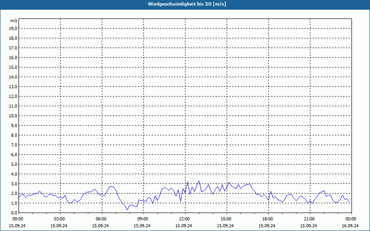Click the 06:00 time label
Viewport: 370px width, 231px height.
point(102,219)
